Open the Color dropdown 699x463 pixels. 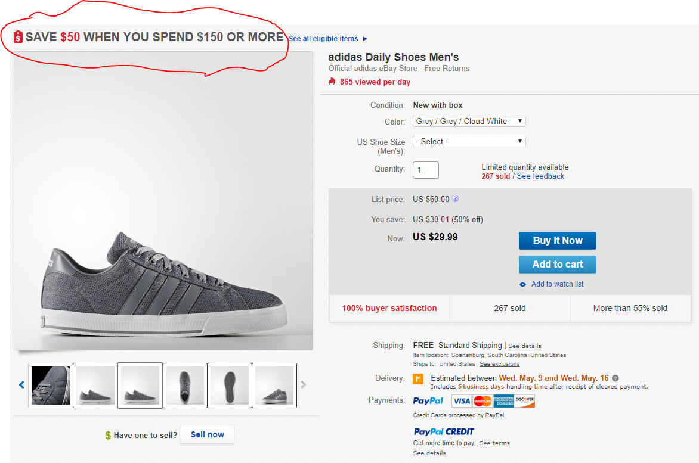tap(469, 121)
